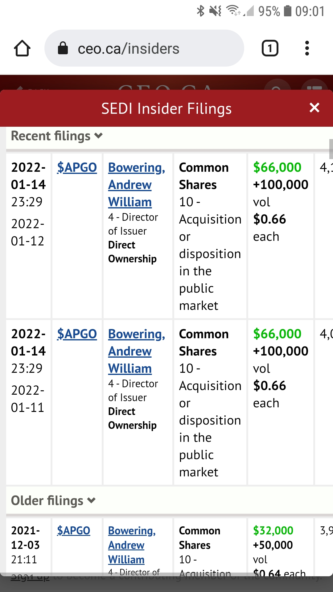Screen dimensions: 333x592
Task: Open $APGO link in second recent filing
Action: 77,334
